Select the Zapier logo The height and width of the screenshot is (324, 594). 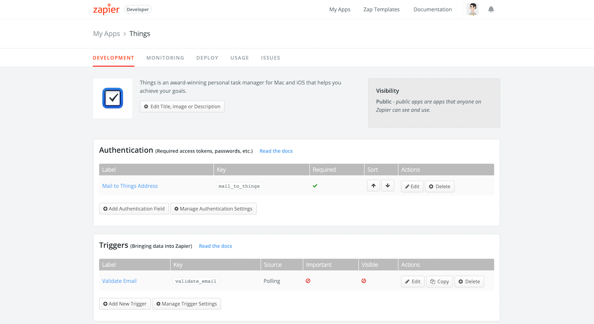(106, 9)
